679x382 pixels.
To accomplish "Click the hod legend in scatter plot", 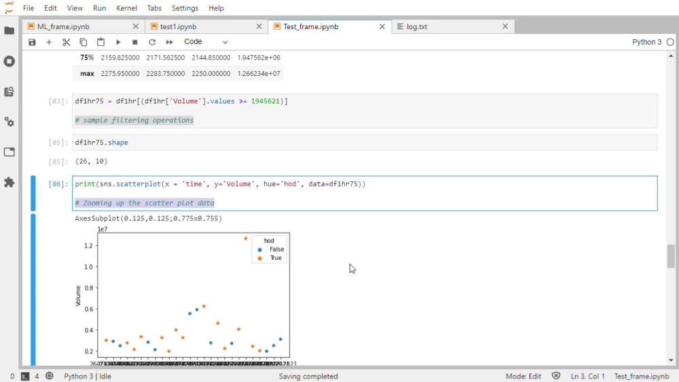I will pos(270,249).
